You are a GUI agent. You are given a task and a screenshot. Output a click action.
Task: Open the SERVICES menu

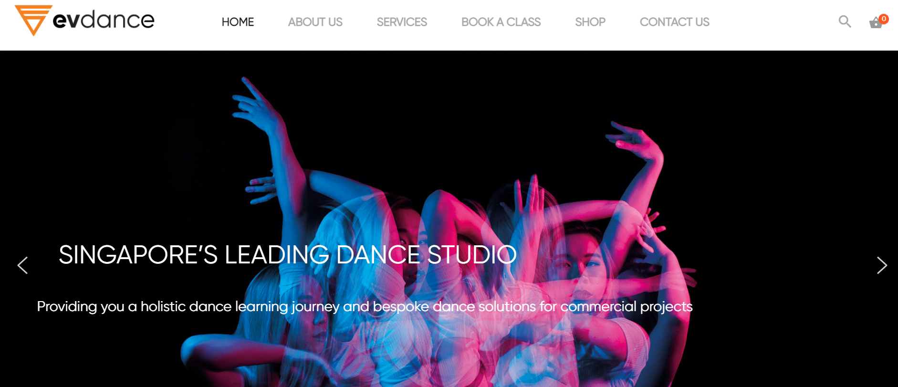pyautogui.click(x=402, y=22)
